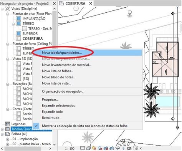Expand the view control bar arrow
Image resolution: width=182 pixels, height=151 pixels.
pyautogui.click(x=141, y=148)
